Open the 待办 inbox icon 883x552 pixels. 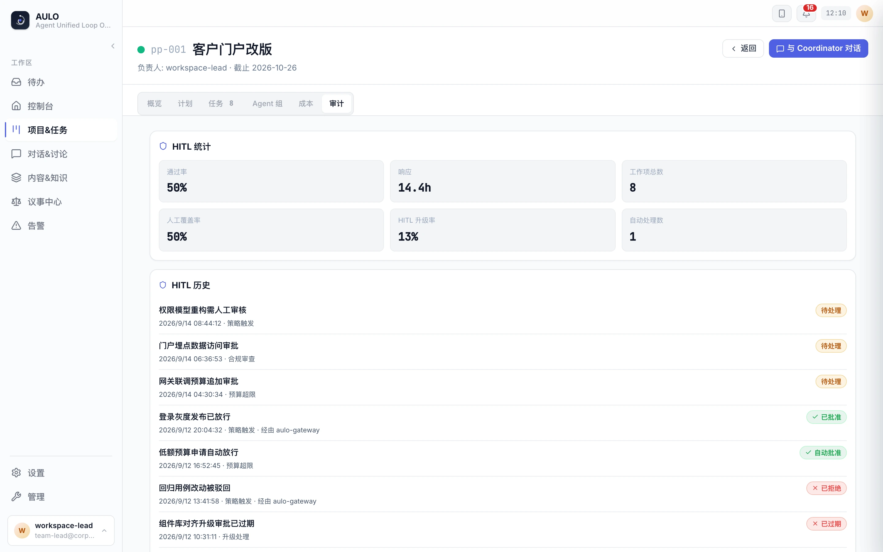(16, 82)
